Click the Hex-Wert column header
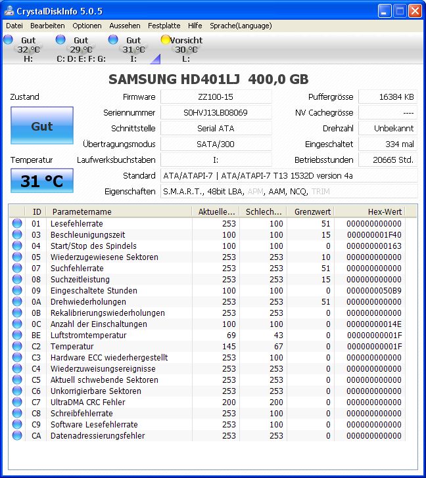The image size is (426, 478). point(370,211)
